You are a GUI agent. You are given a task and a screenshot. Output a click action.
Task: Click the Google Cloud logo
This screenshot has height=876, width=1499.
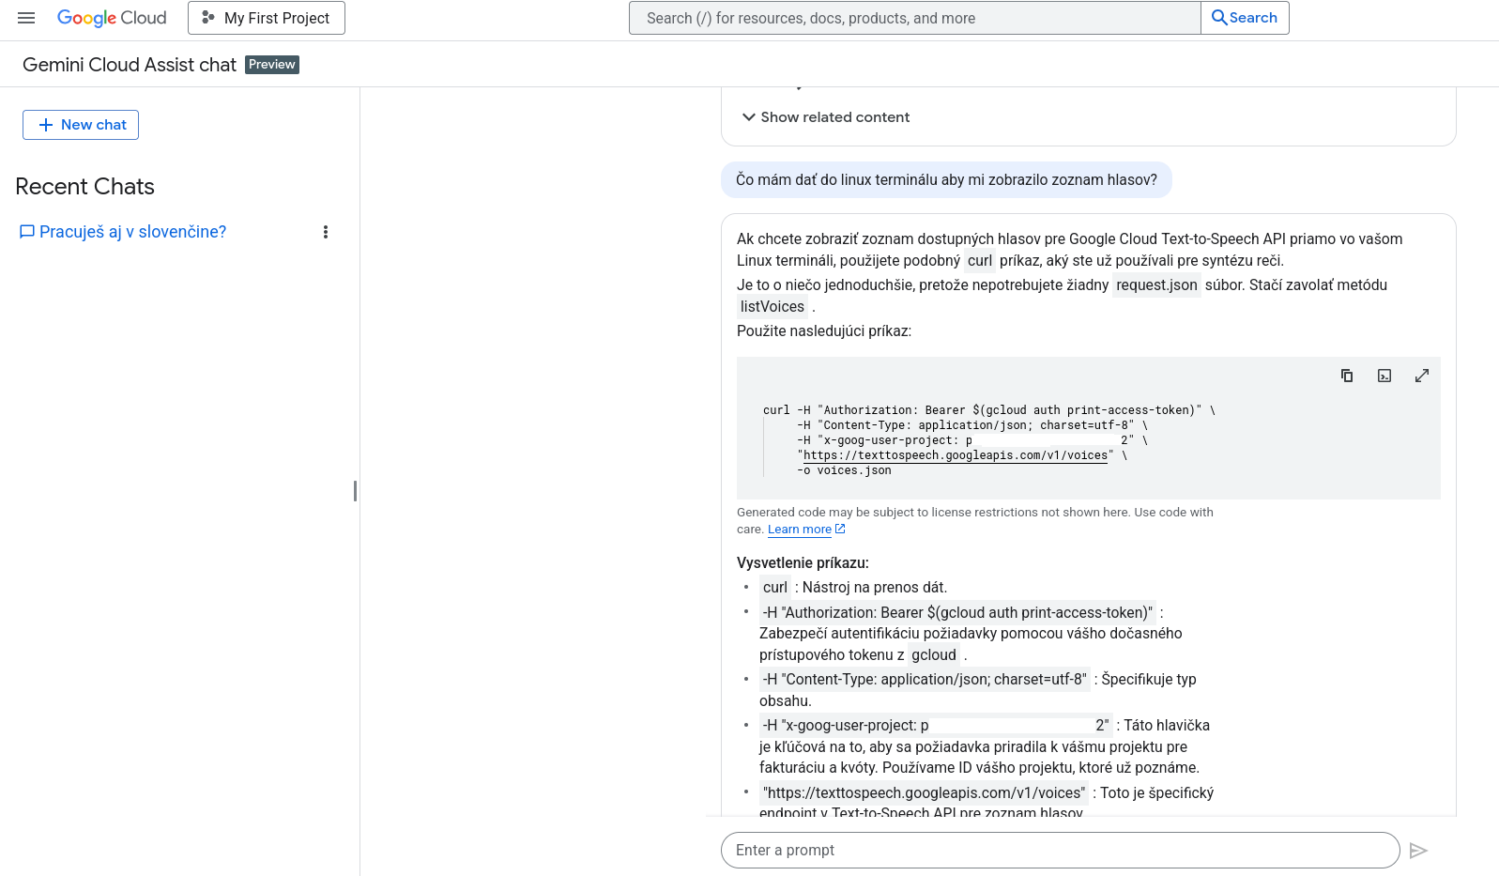112,18
